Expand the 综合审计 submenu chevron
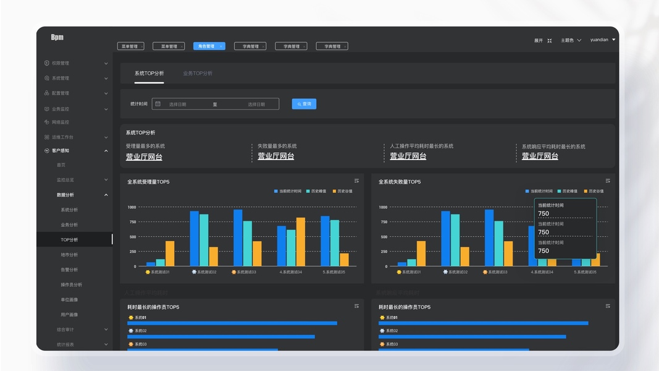Viewport: 659px width, 371px height. [x=106, y=330]
